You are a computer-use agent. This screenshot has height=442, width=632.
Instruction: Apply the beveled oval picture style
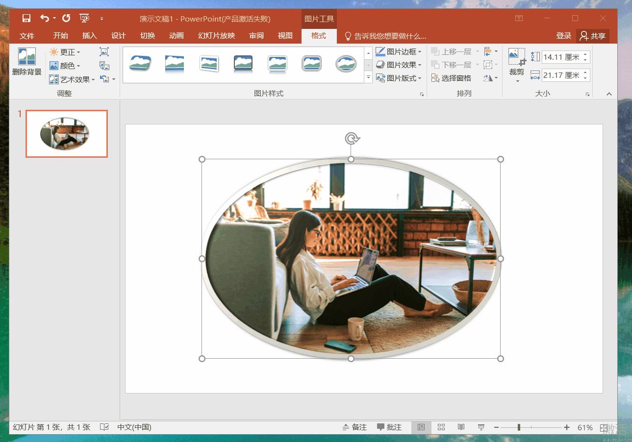pyautogui.click(x=346, y=64)
